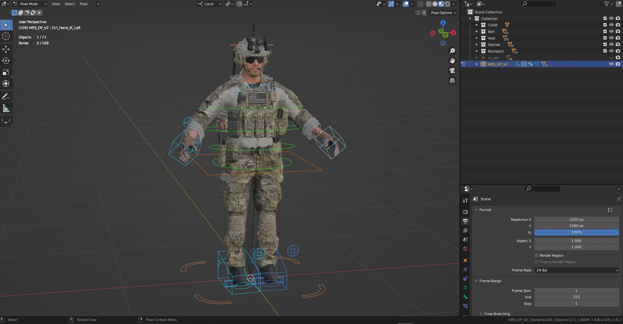Open the Frame Rate dropdown
This screenshot has width=623, height=324.
(x=576, y=270)
